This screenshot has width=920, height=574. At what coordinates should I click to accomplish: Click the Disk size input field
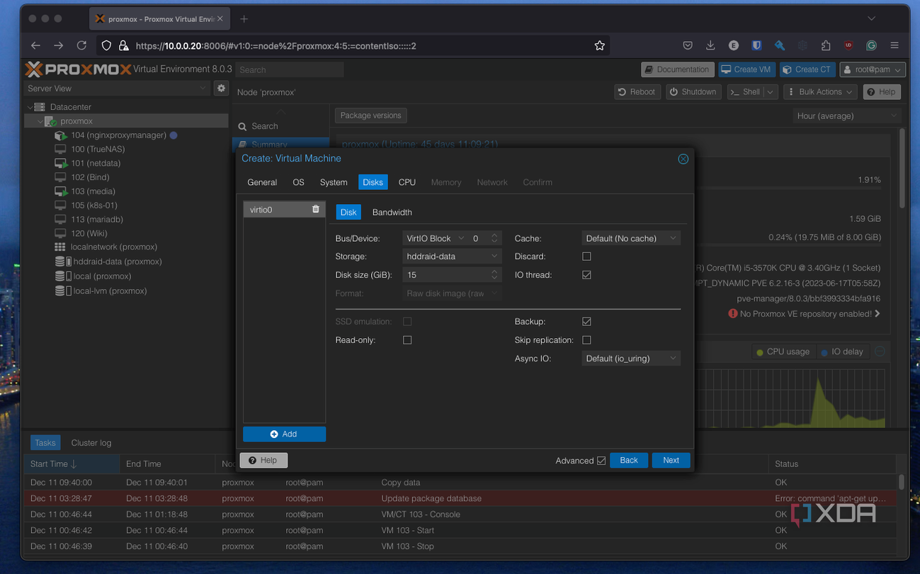[445, 275]
